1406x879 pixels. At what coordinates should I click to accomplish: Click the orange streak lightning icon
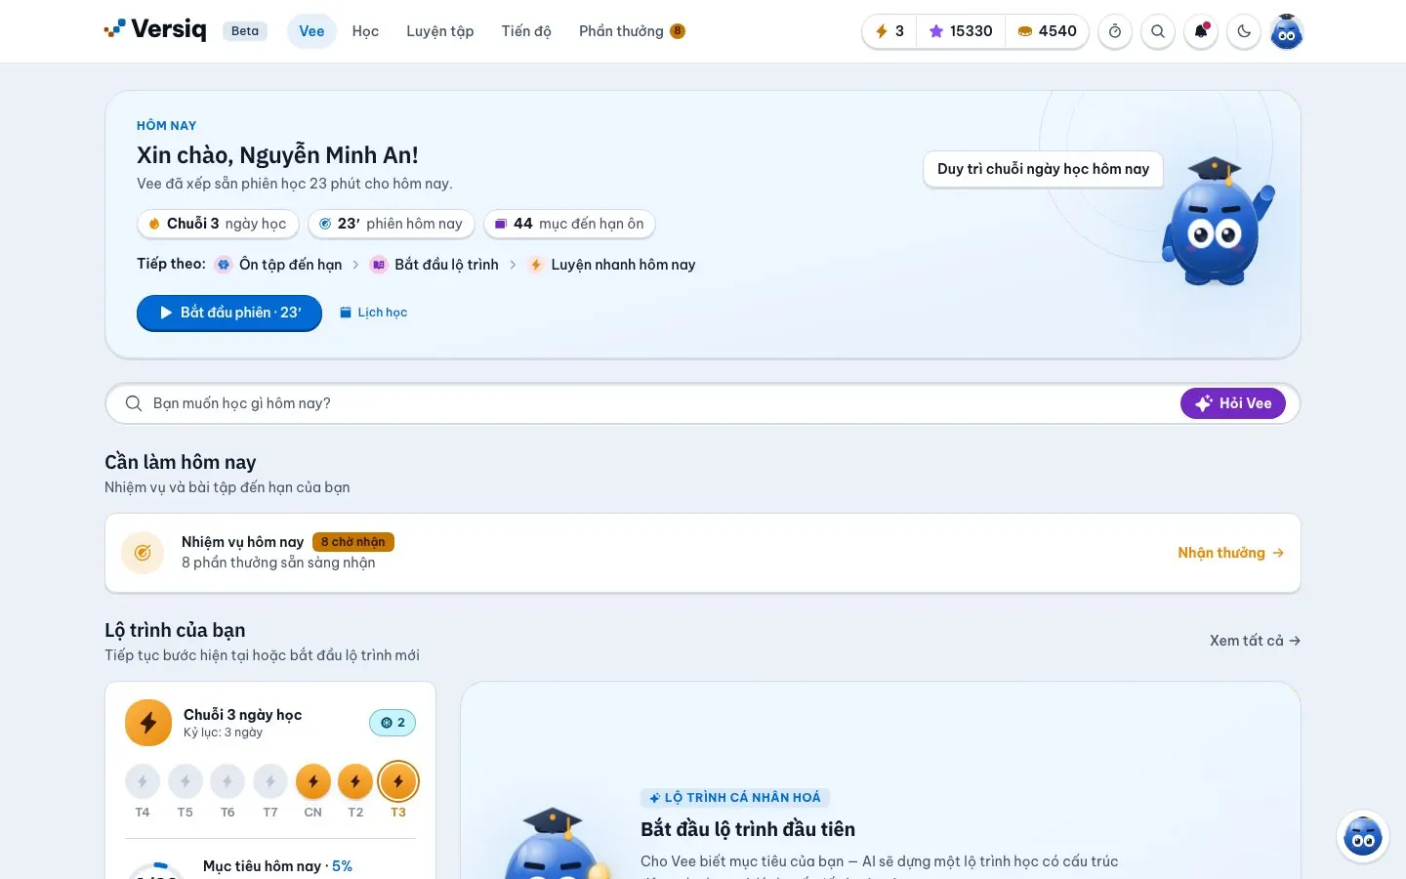[148, 723]
